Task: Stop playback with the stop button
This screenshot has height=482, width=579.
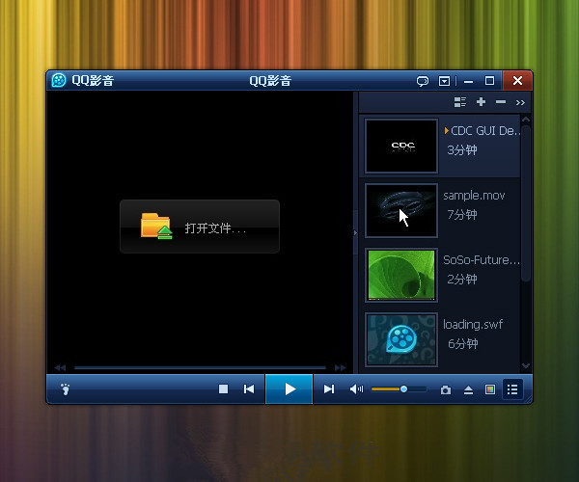Action: pyautogui.click(x=223, y=389)
